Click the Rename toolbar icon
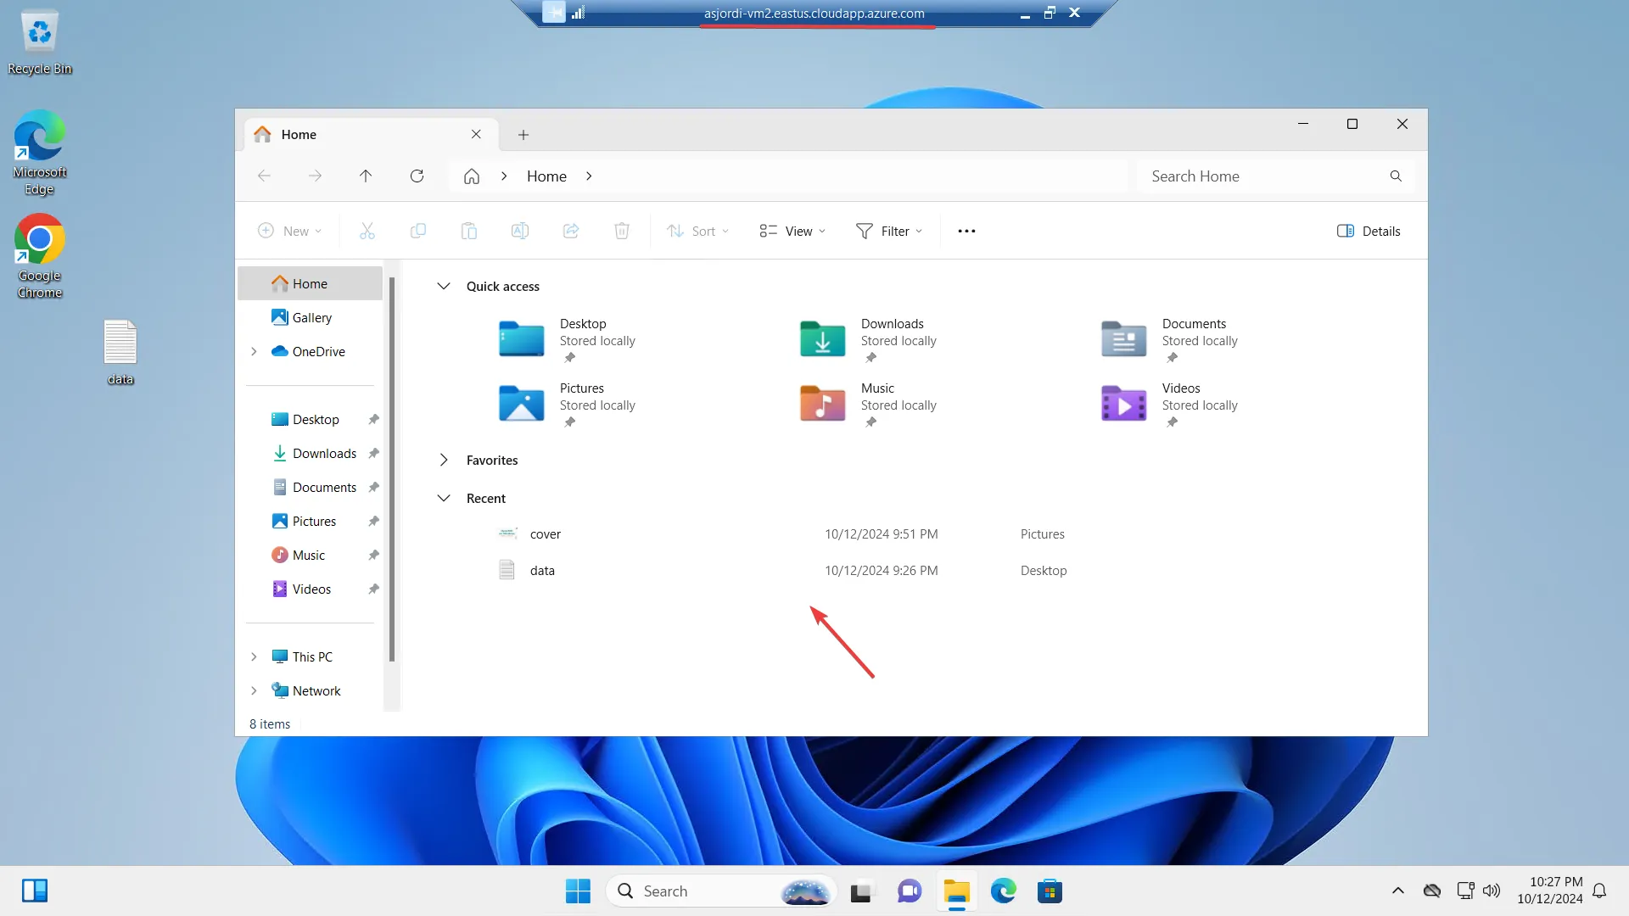Viewport: 1629px width, 916px height. coord(519,231)
